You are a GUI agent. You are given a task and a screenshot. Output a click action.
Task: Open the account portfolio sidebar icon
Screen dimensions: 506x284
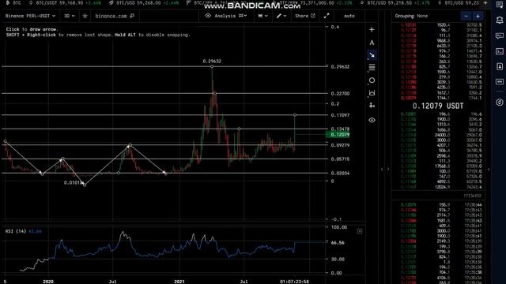[x=499, y=66]
